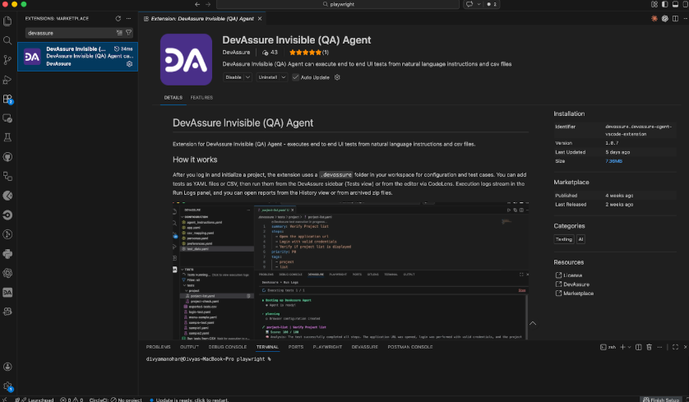Toggle the bottom panel visibility

click(x=675, y=4)
